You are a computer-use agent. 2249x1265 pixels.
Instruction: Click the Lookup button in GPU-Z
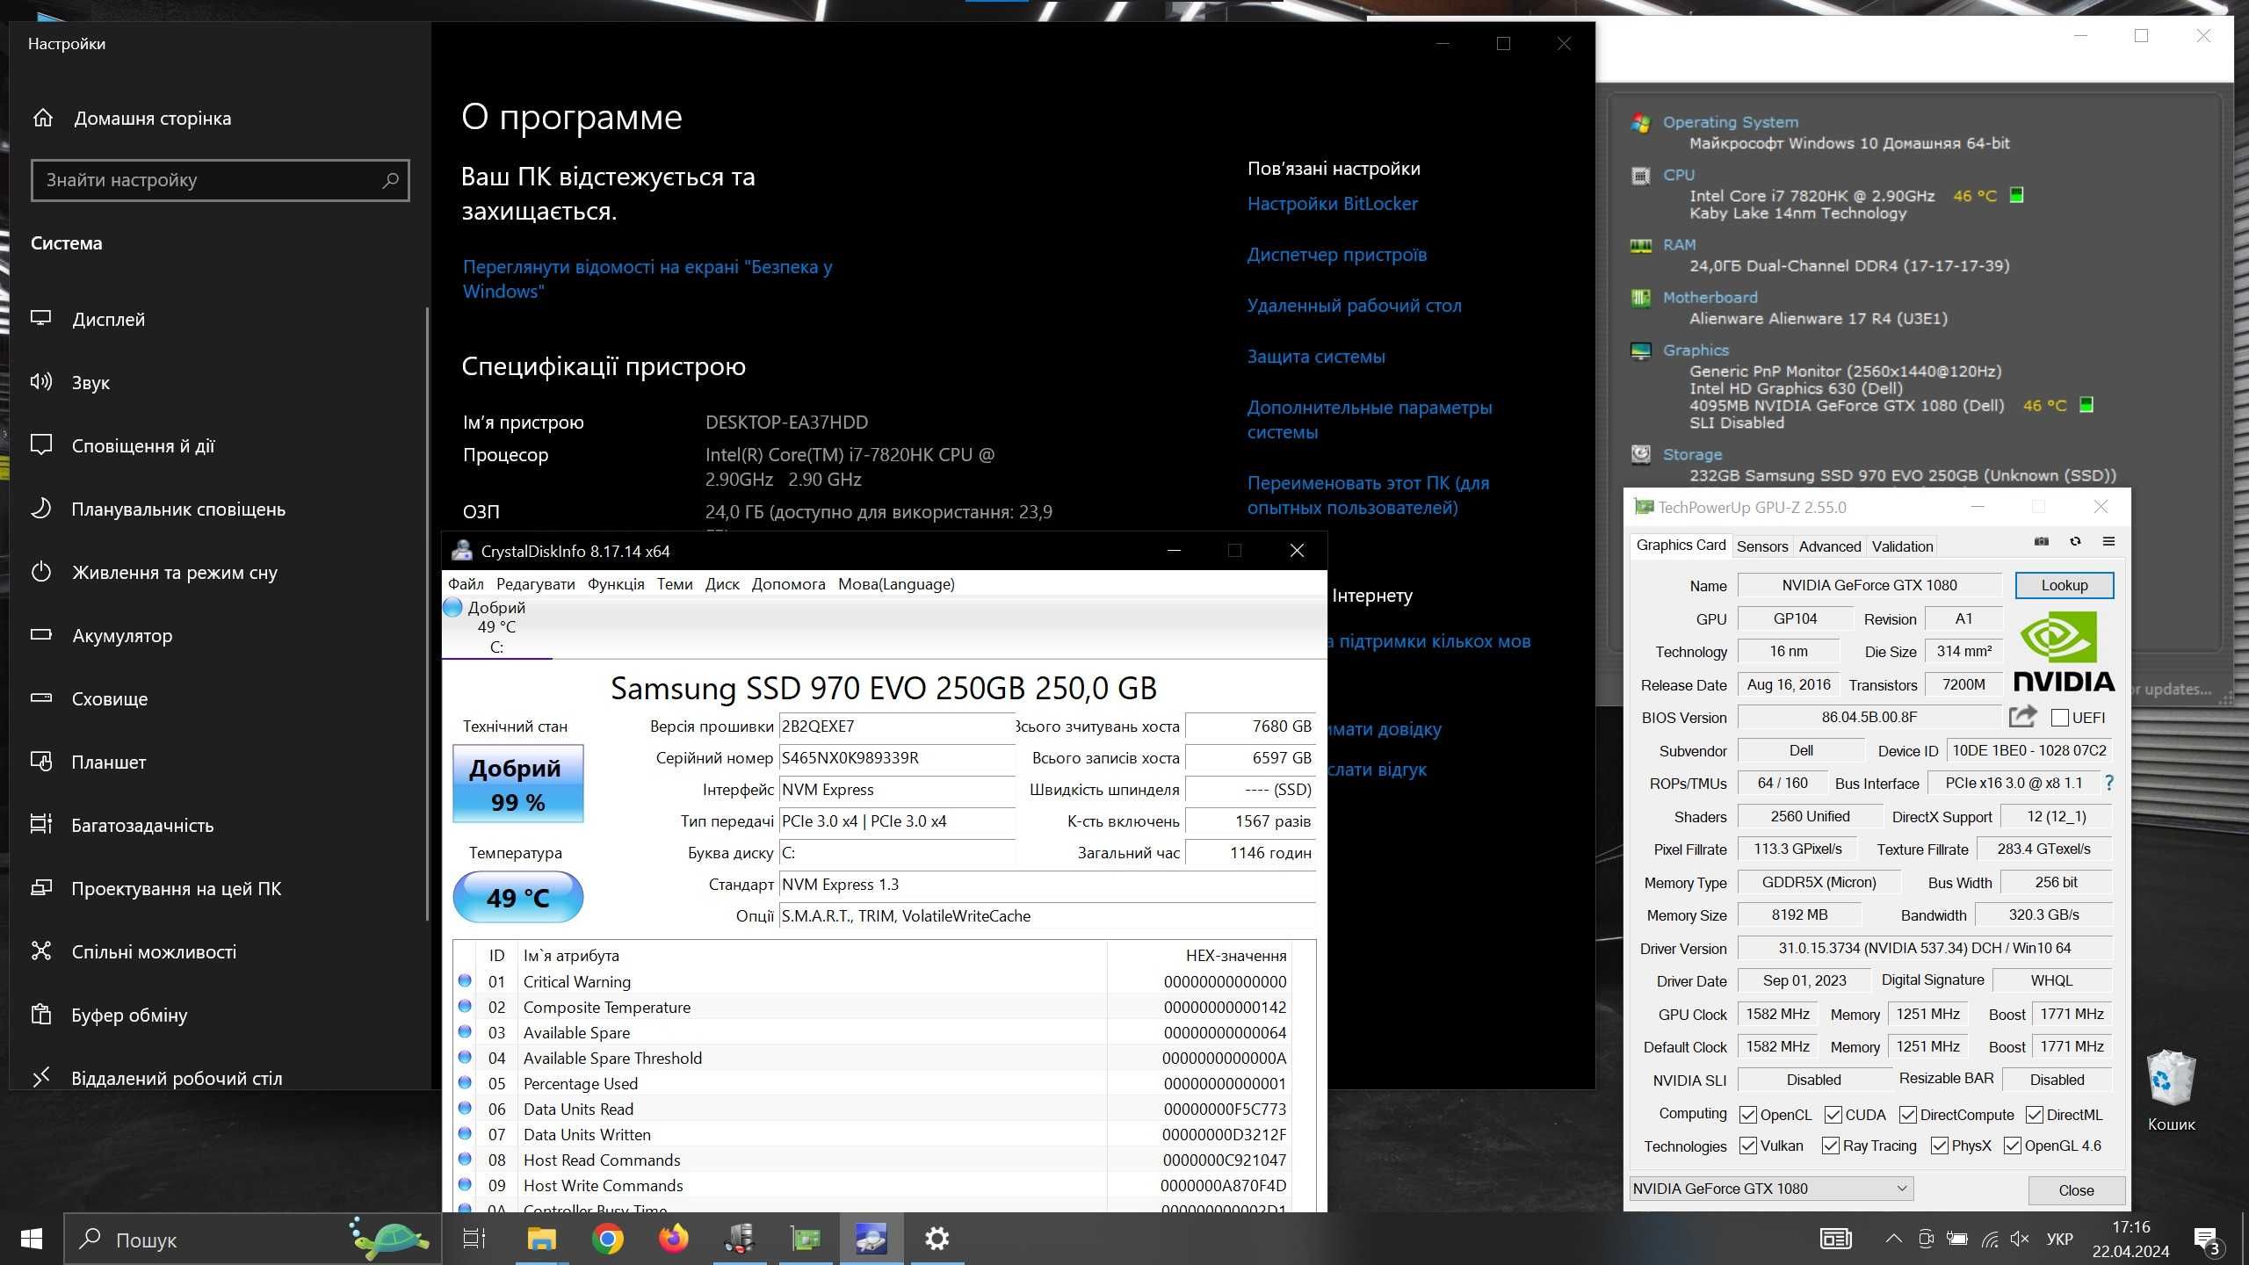click(x=2065, y=585)
